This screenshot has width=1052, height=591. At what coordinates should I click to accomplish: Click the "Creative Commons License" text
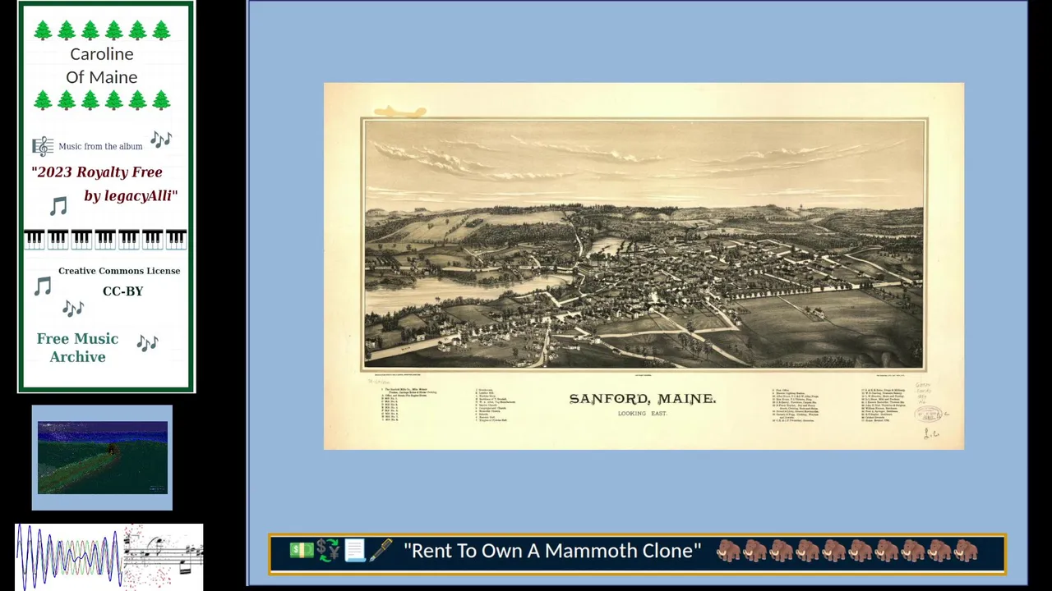point(119,271)
